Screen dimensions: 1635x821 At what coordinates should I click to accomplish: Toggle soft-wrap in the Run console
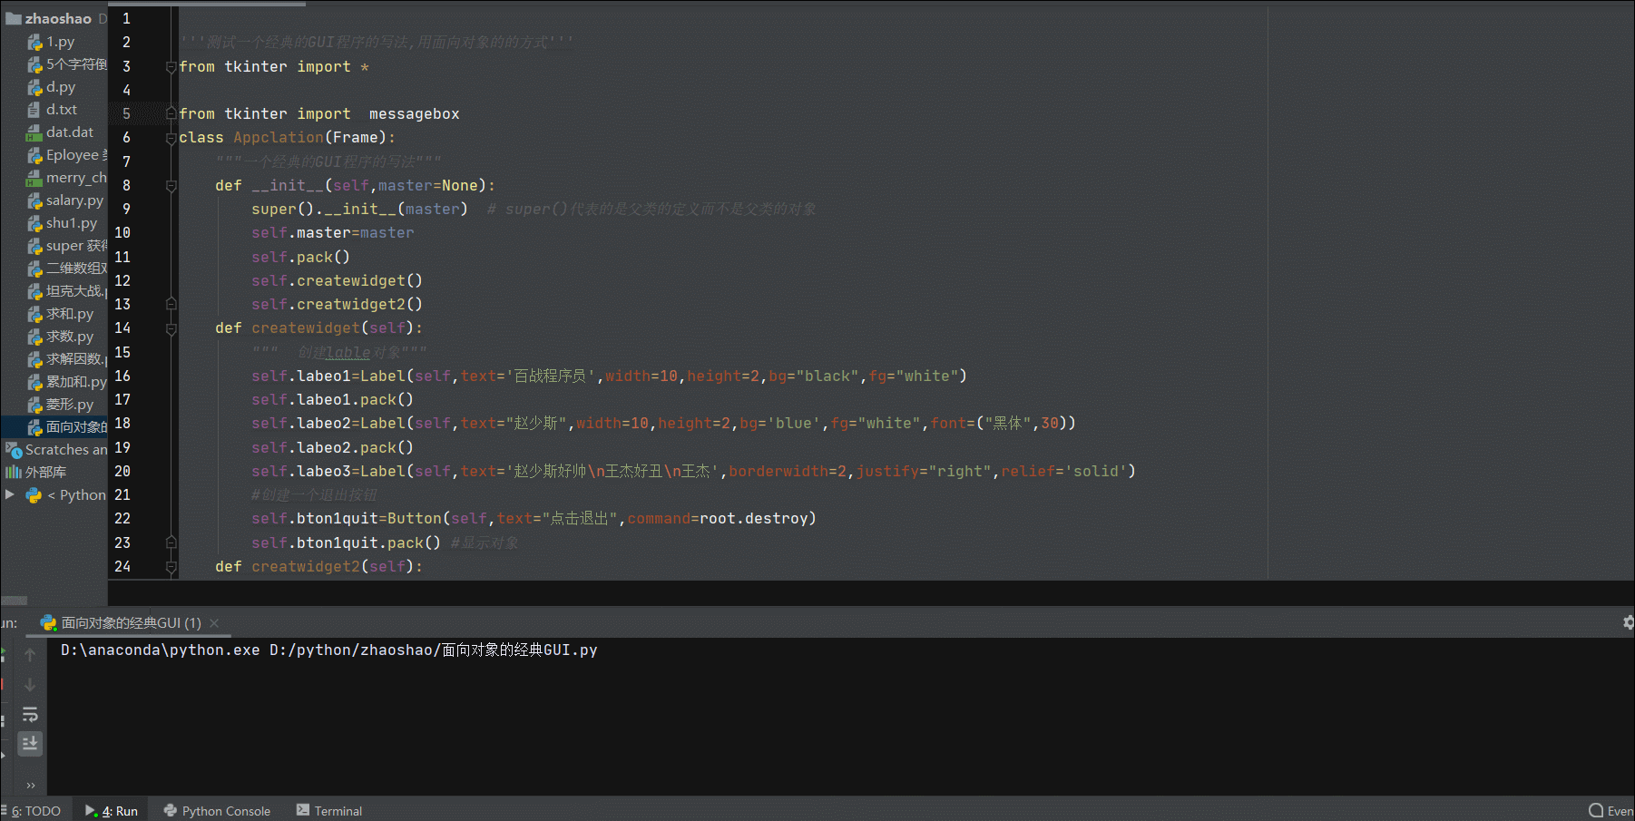click(x=30, y=715)
